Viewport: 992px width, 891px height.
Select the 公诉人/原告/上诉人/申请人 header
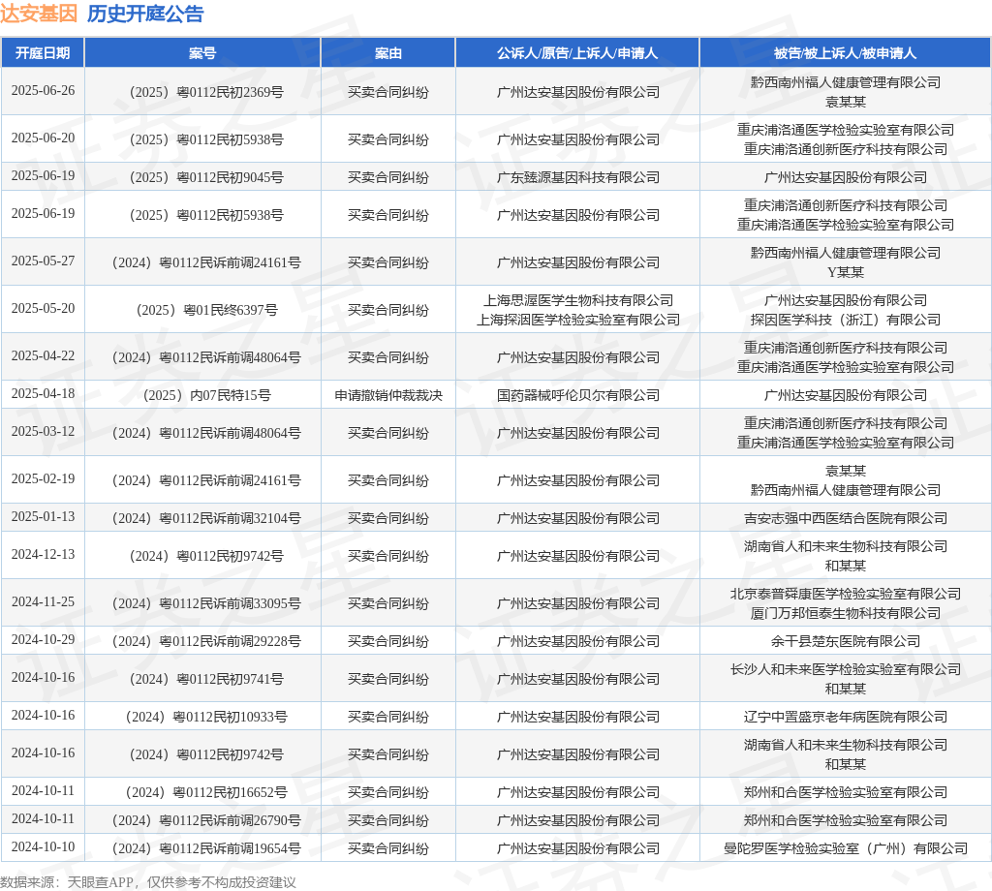(577, 53)
